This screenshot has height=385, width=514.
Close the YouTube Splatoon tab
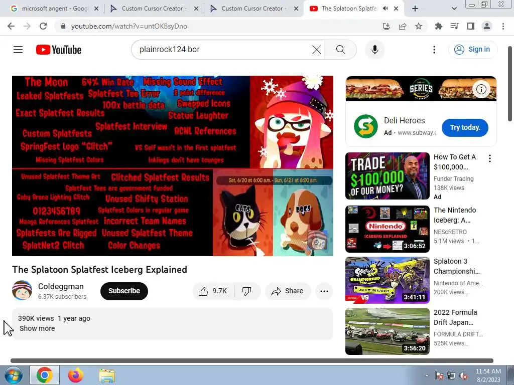point(396,9)
